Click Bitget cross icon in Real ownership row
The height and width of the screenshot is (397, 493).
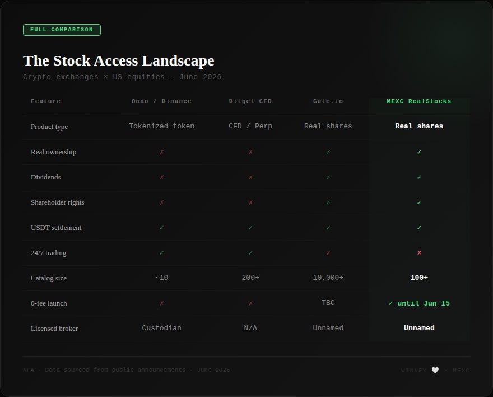[250, 152]
